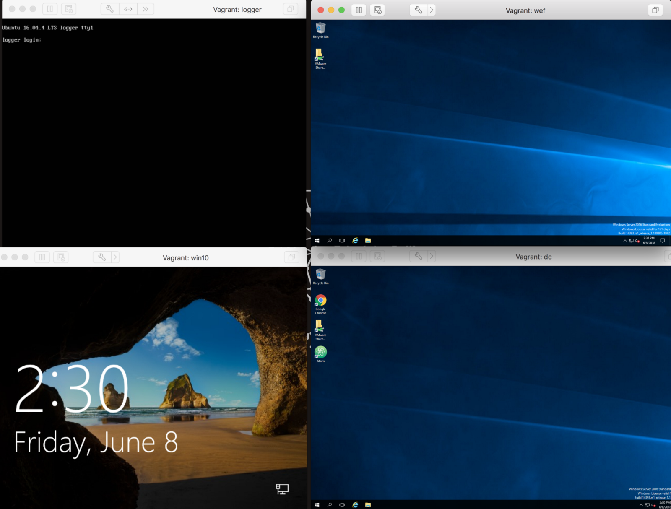This screenshot has height=509, width=671.
Task: Expand the toolbar chevron in win10 window
Action: (x=115, y=257)
